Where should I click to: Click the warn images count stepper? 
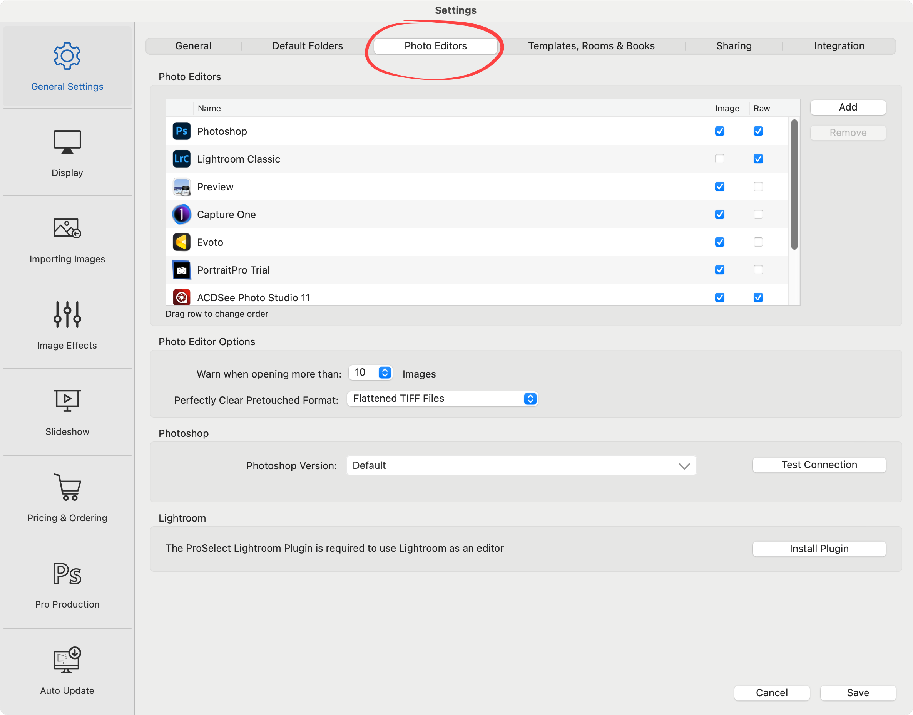click(x=385, y=373)
